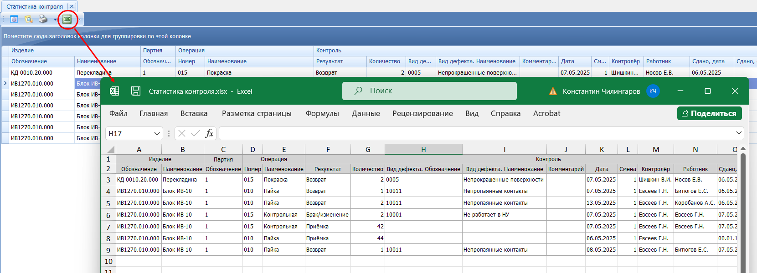
Task: Open the dropdown arrow next to printer icon
Action: tap(55, 20)
